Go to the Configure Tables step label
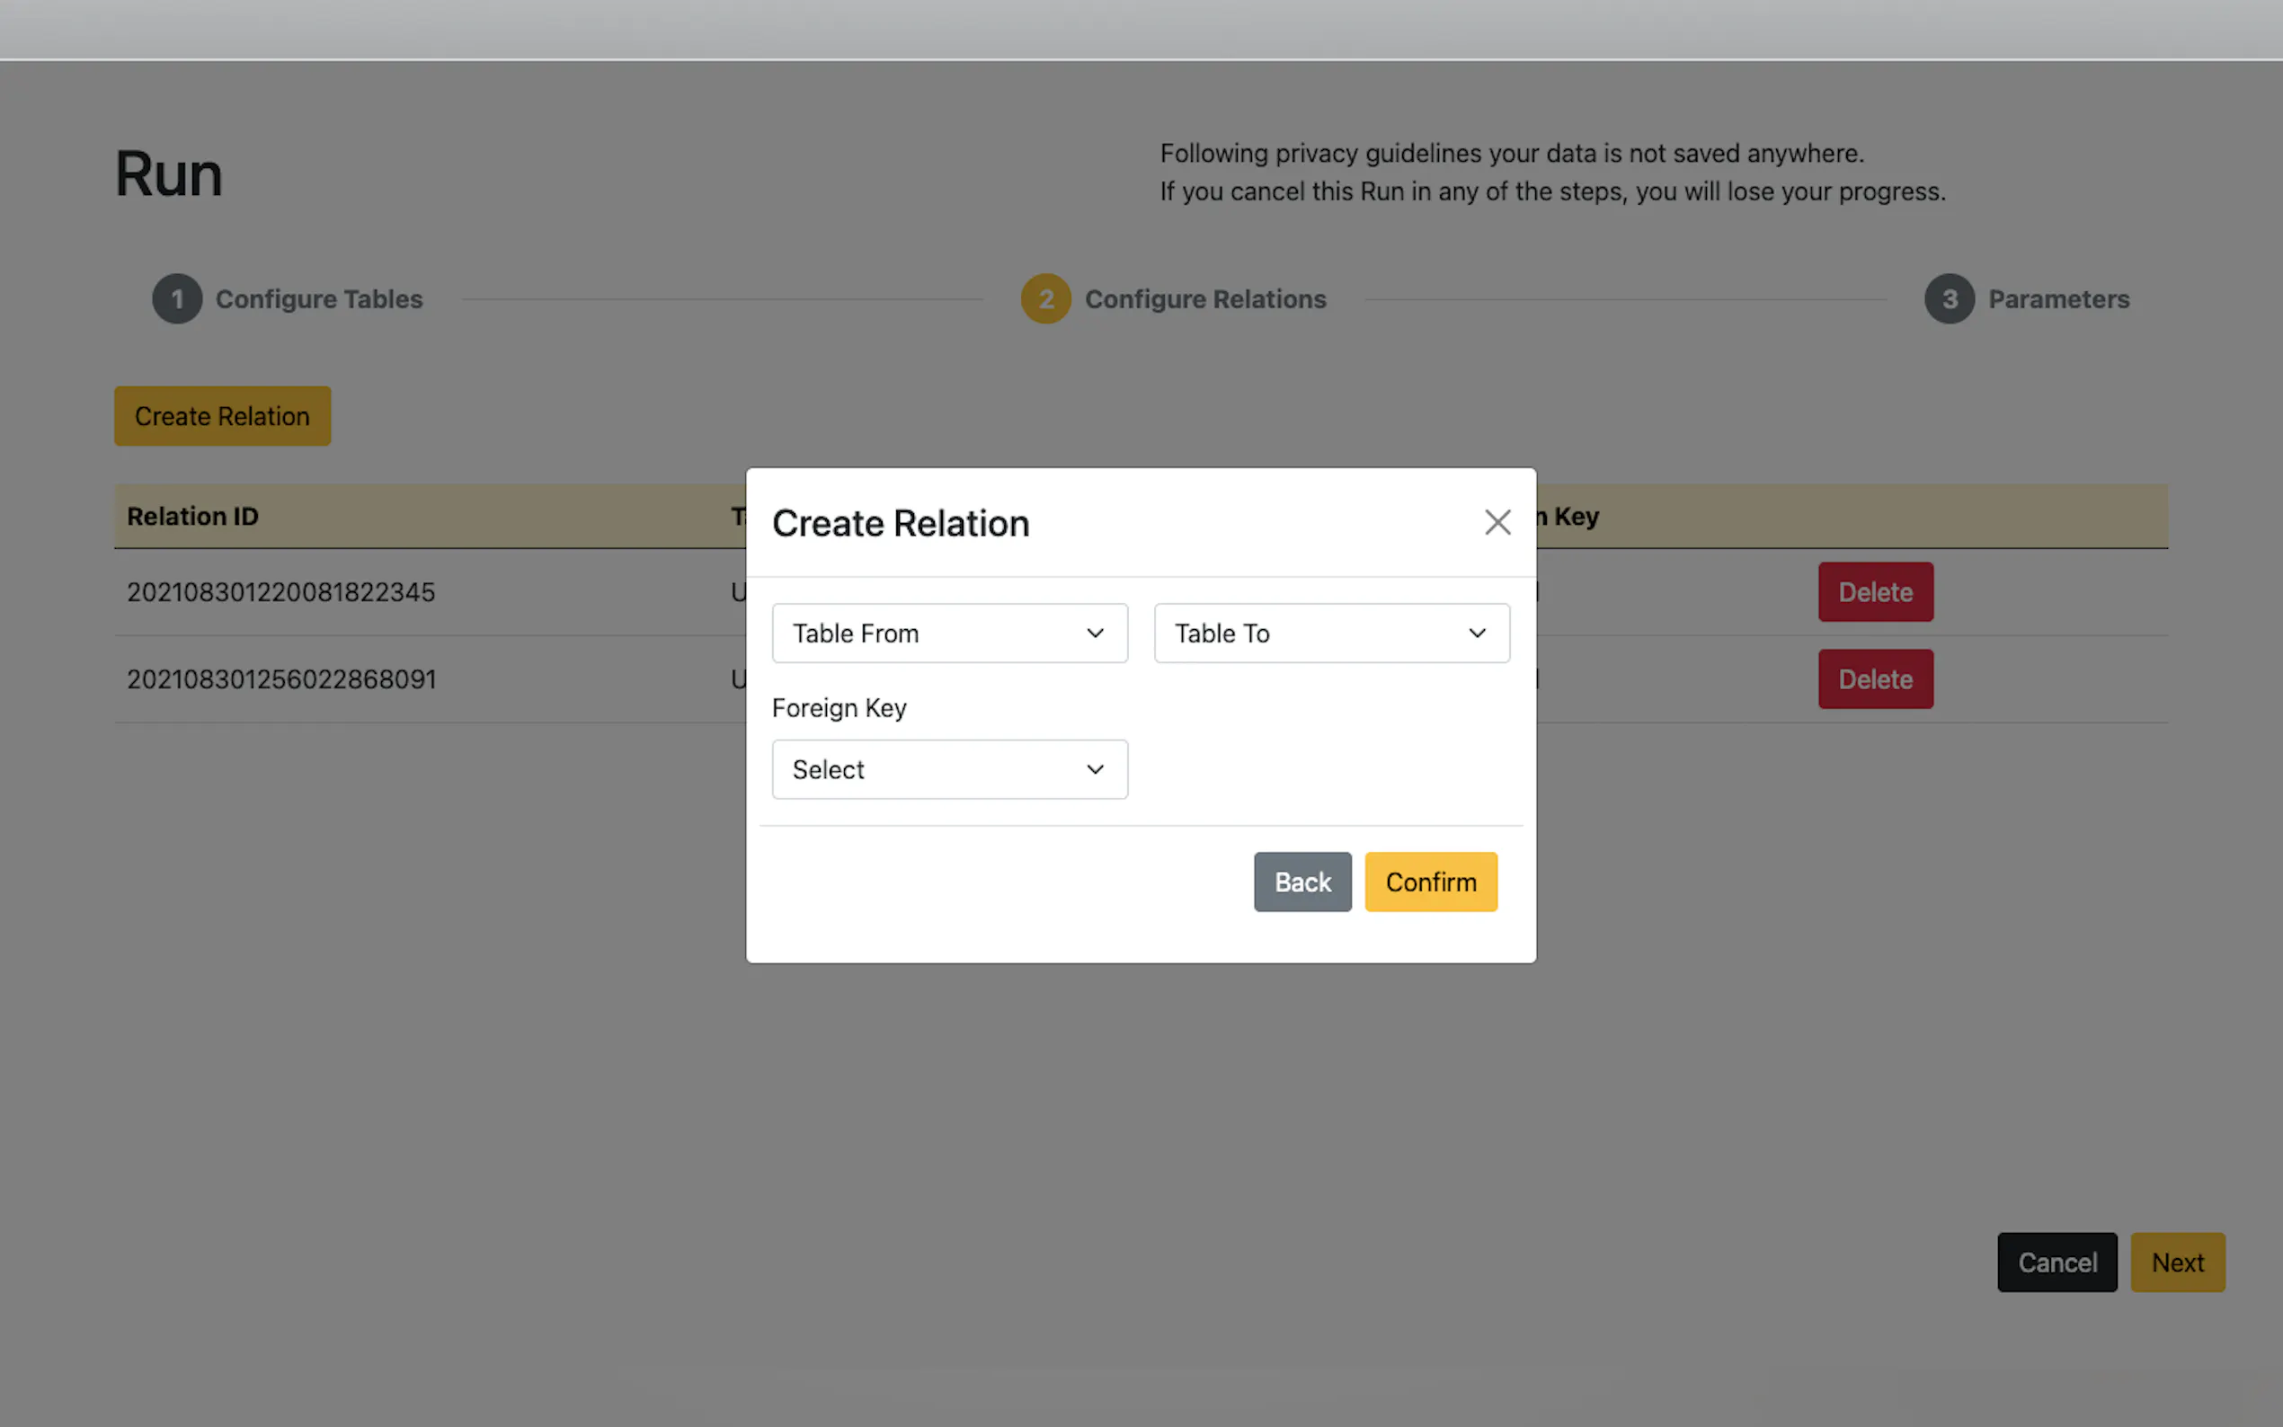 pyautogui.click(x=319, y=299)
